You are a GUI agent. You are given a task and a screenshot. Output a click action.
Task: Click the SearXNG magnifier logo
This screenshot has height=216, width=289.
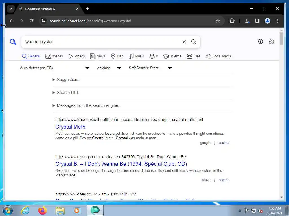[x=13, y=42]
